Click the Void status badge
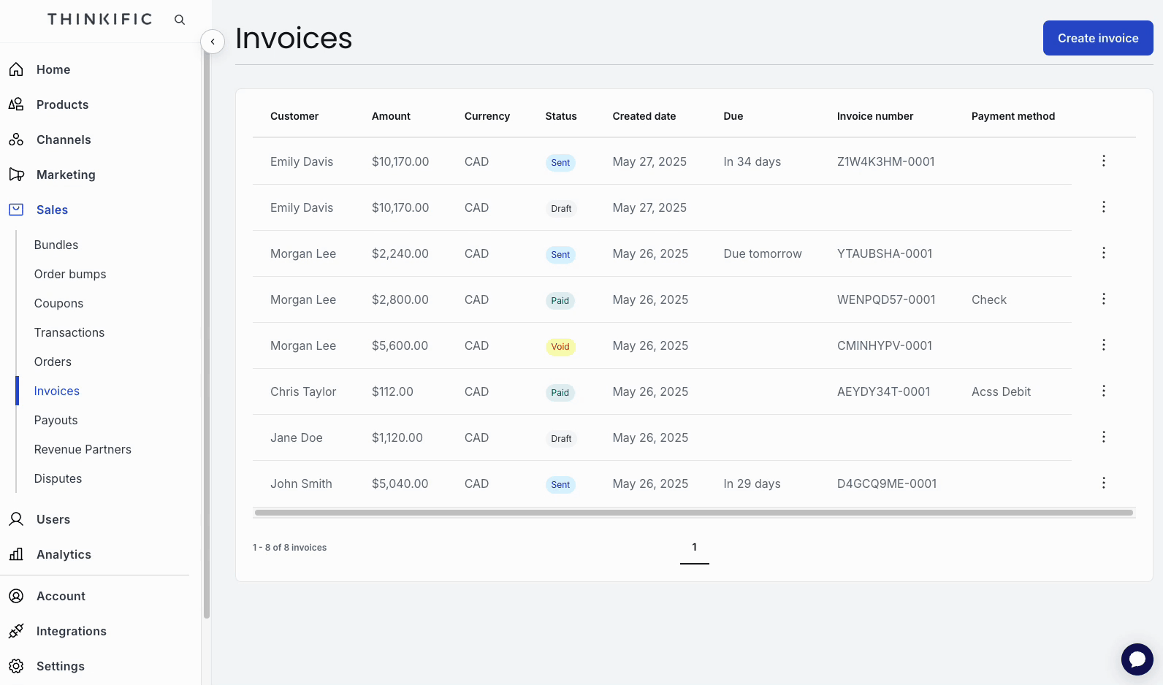The width and height of the screenshot is (1163, 685). click(560, 347)
